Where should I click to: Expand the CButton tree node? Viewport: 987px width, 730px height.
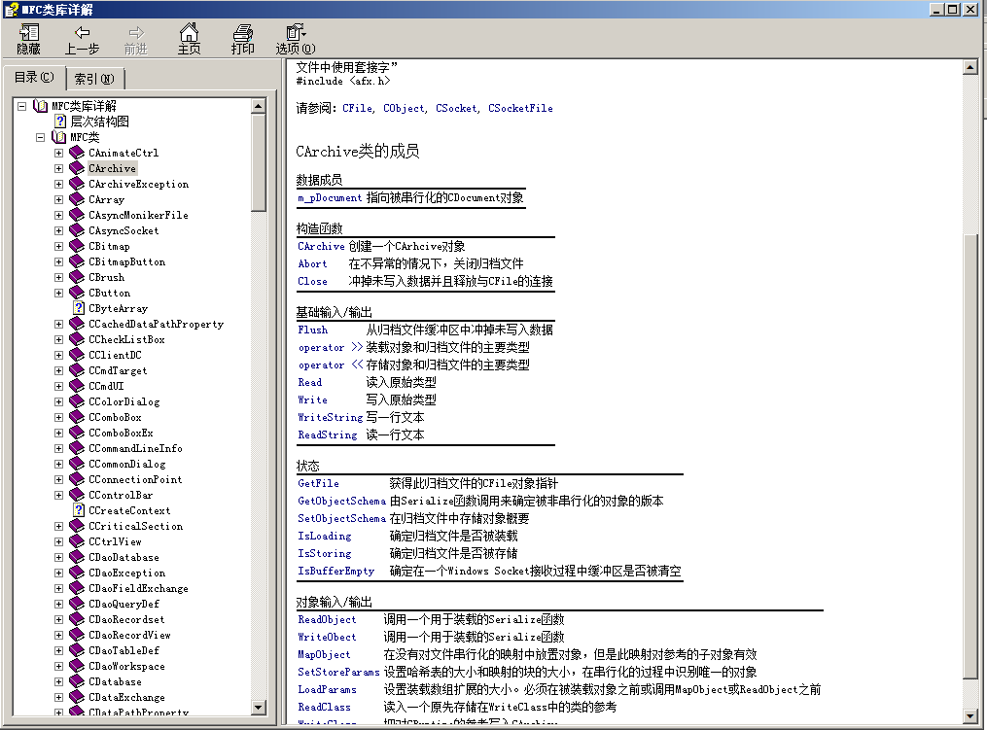tap(58, 293)
